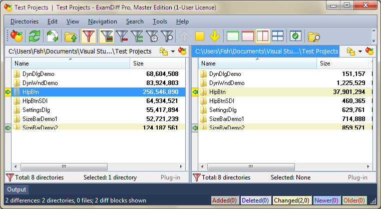Click right pane horizontal scrollbar right arrow
Screen dimensions: 381x209
[x=368, y=167]
